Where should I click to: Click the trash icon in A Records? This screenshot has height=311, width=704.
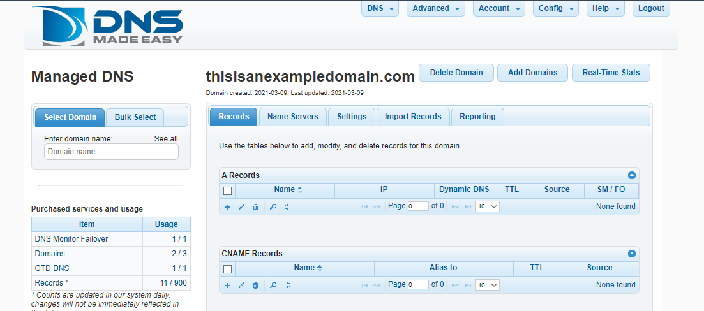(x=255, y=206)
